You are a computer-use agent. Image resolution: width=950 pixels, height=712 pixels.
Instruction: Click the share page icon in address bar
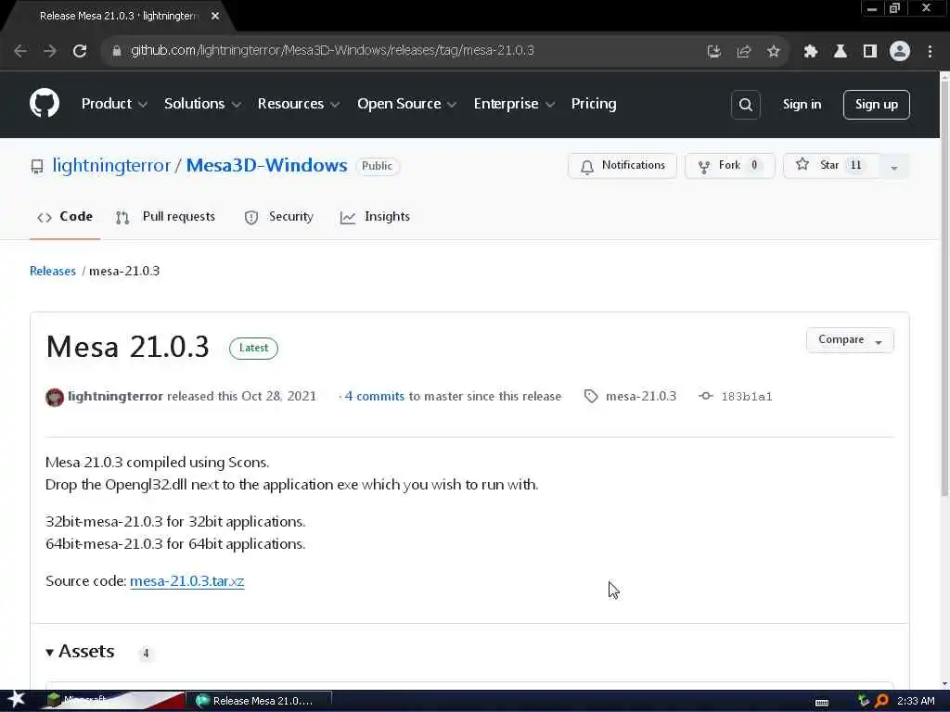tap(743, 52)
